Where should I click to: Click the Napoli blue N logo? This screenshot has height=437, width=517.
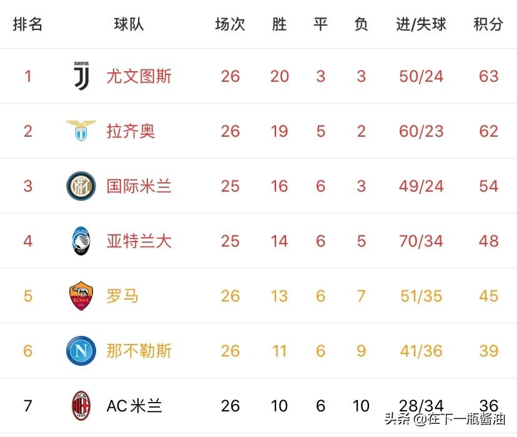81,351
